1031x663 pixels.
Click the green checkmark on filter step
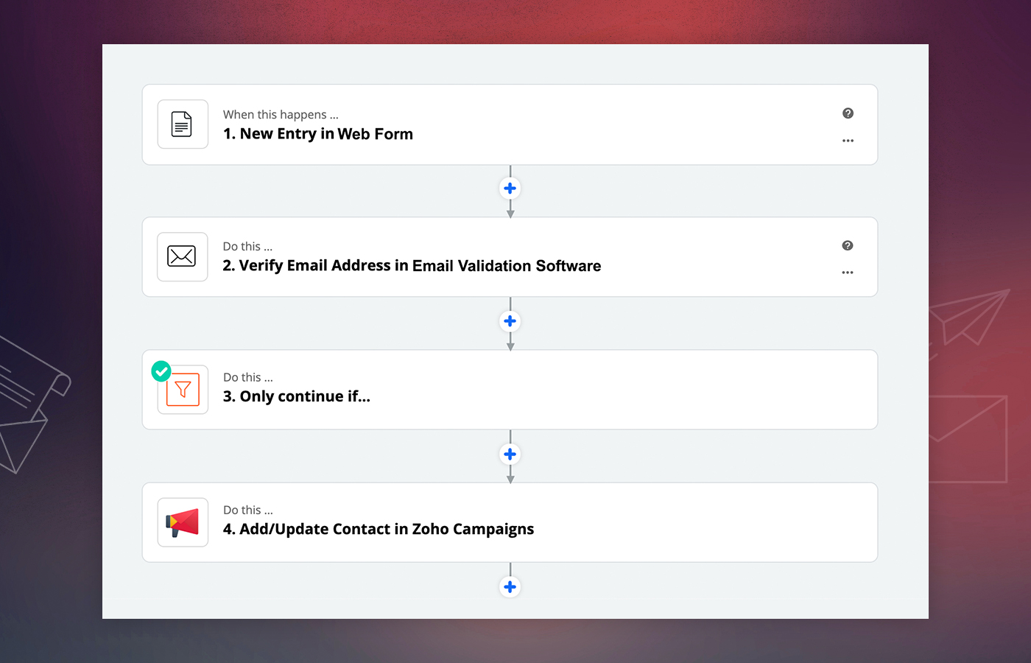coord(161,371)
